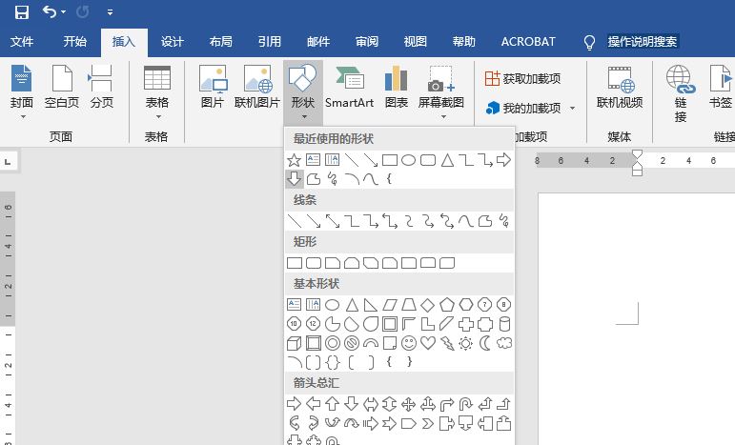Switch to the 文件 tab

[22, 42]
